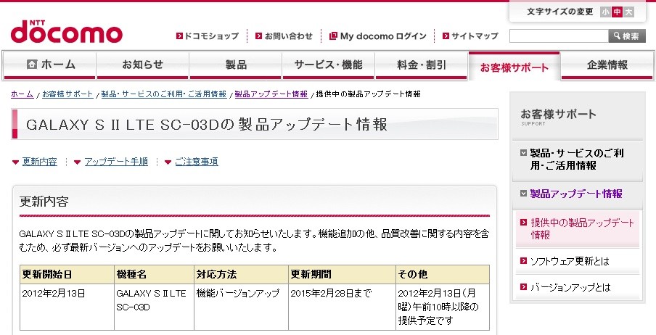Click the NTT docomo logo

67,31
